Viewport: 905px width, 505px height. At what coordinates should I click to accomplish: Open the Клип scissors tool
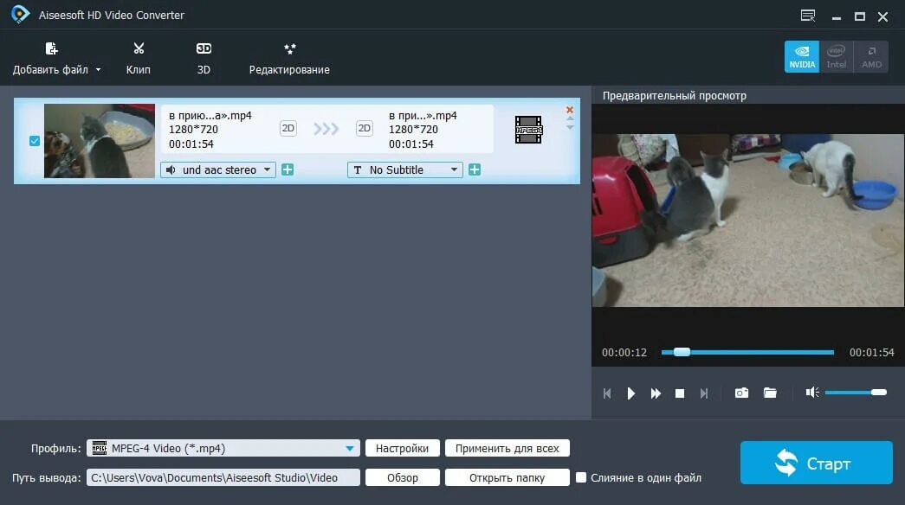tap(139, 58)
